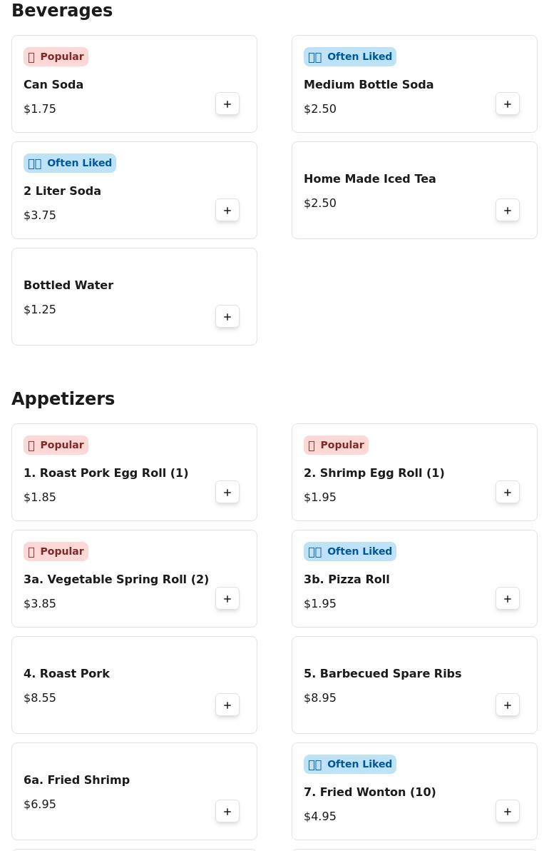Add Bottled Water to order
The image size is (549, 851).
pyautogui.click(x=227, y=317)
